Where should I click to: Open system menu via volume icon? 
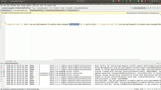click(152, 1)
